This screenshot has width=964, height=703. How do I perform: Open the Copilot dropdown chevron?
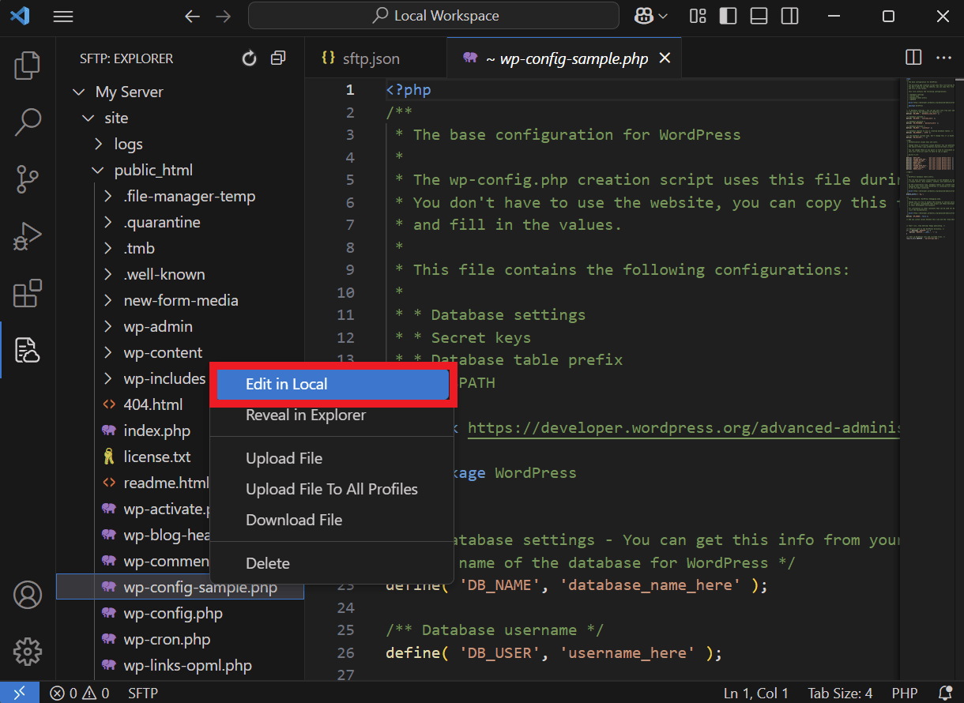(x=663, y=16)
